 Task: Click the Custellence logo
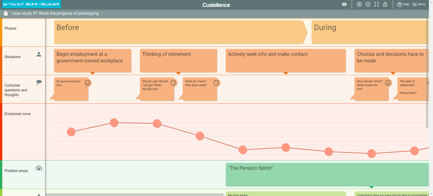216,5
